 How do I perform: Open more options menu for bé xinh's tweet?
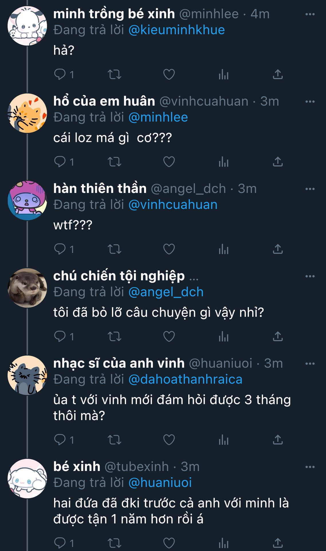coord(310,467)
